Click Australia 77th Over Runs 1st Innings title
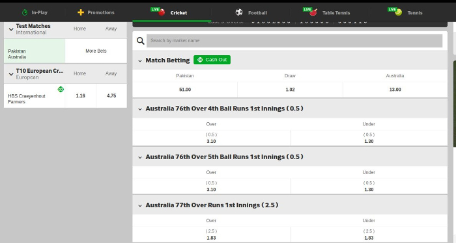The image size is (456, 243). (212, 205)
